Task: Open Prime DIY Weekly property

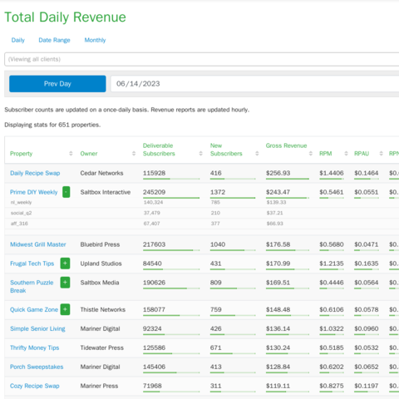Action: point(33,192)
